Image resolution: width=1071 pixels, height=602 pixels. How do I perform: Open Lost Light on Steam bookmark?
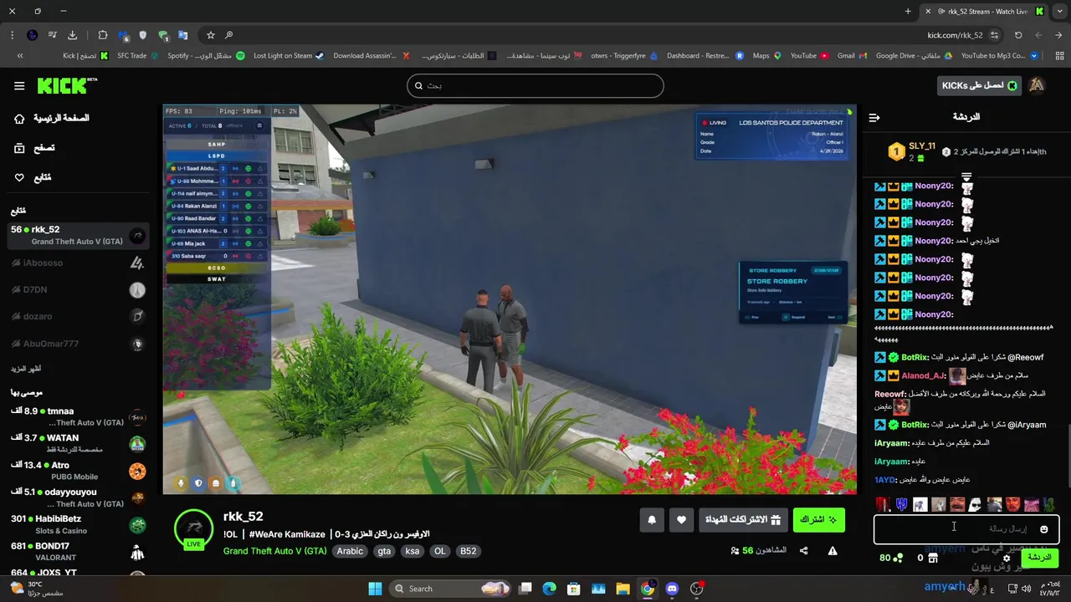point(289,56)
